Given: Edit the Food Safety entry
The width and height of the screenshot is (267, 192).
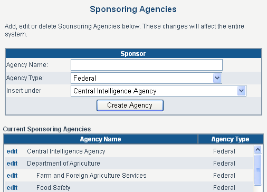Looking at the screenshot, I should (12, 188).
